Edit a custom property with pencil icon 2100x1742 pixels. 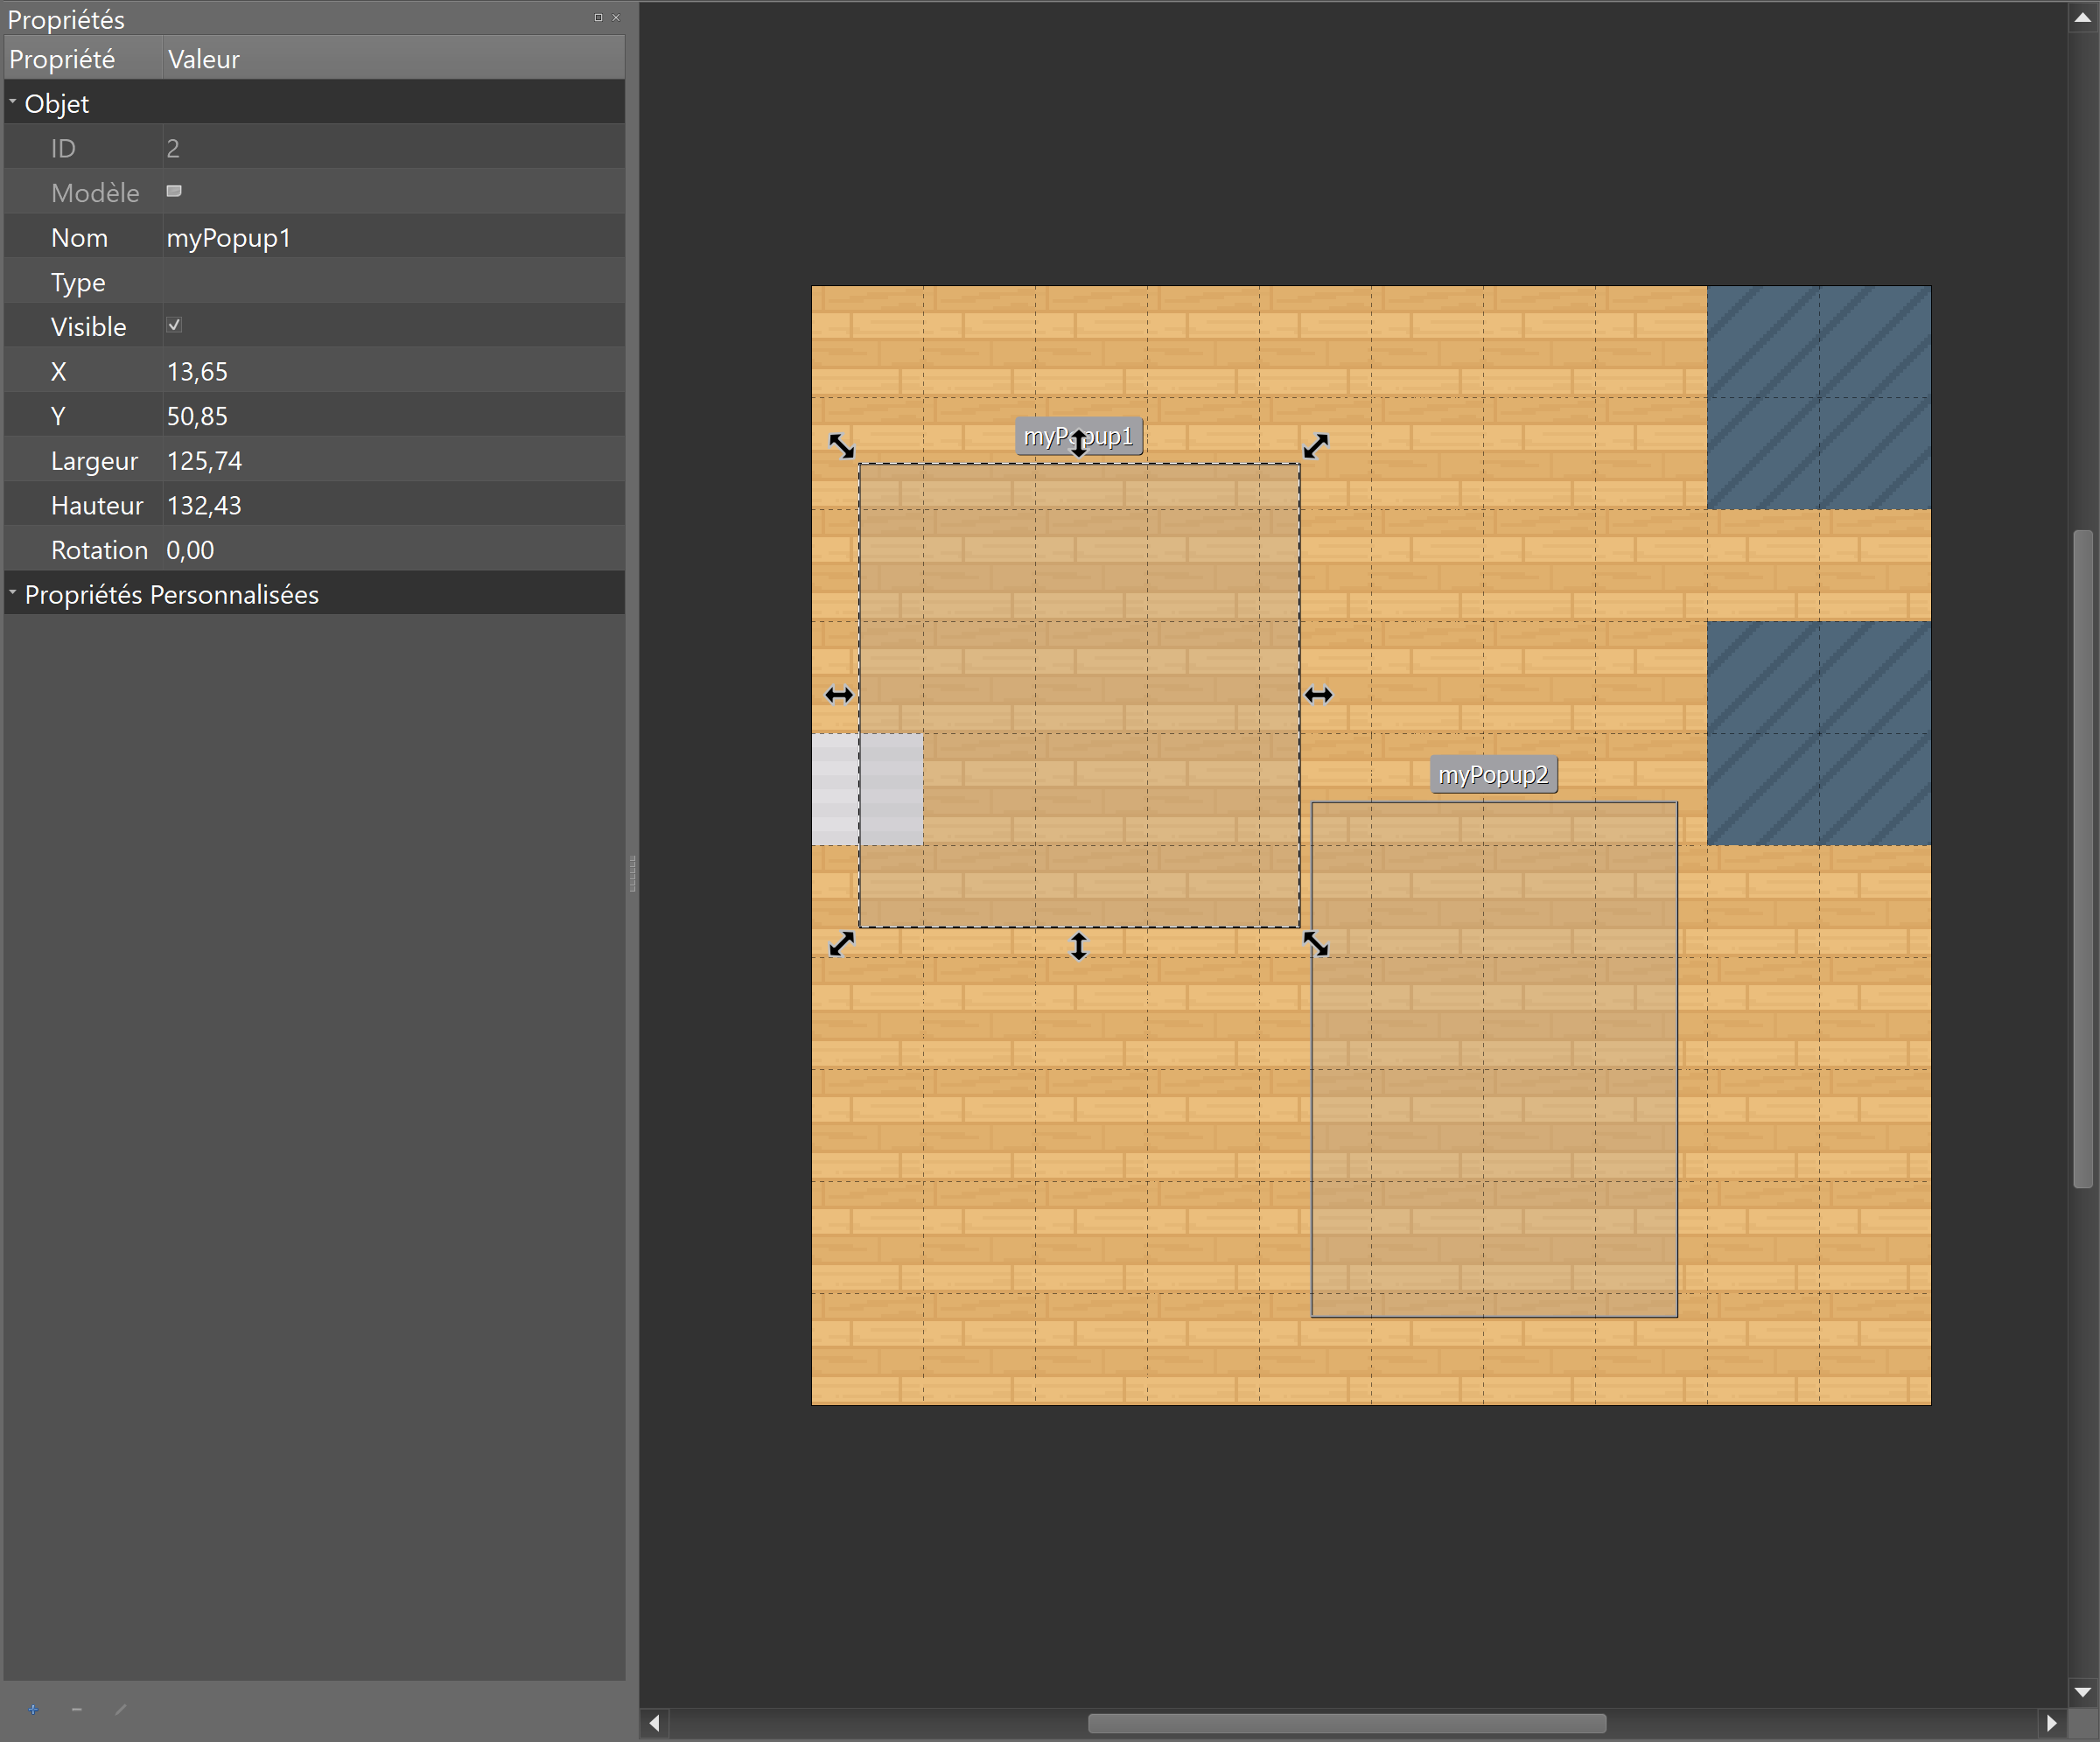(x=120, y=1709)
